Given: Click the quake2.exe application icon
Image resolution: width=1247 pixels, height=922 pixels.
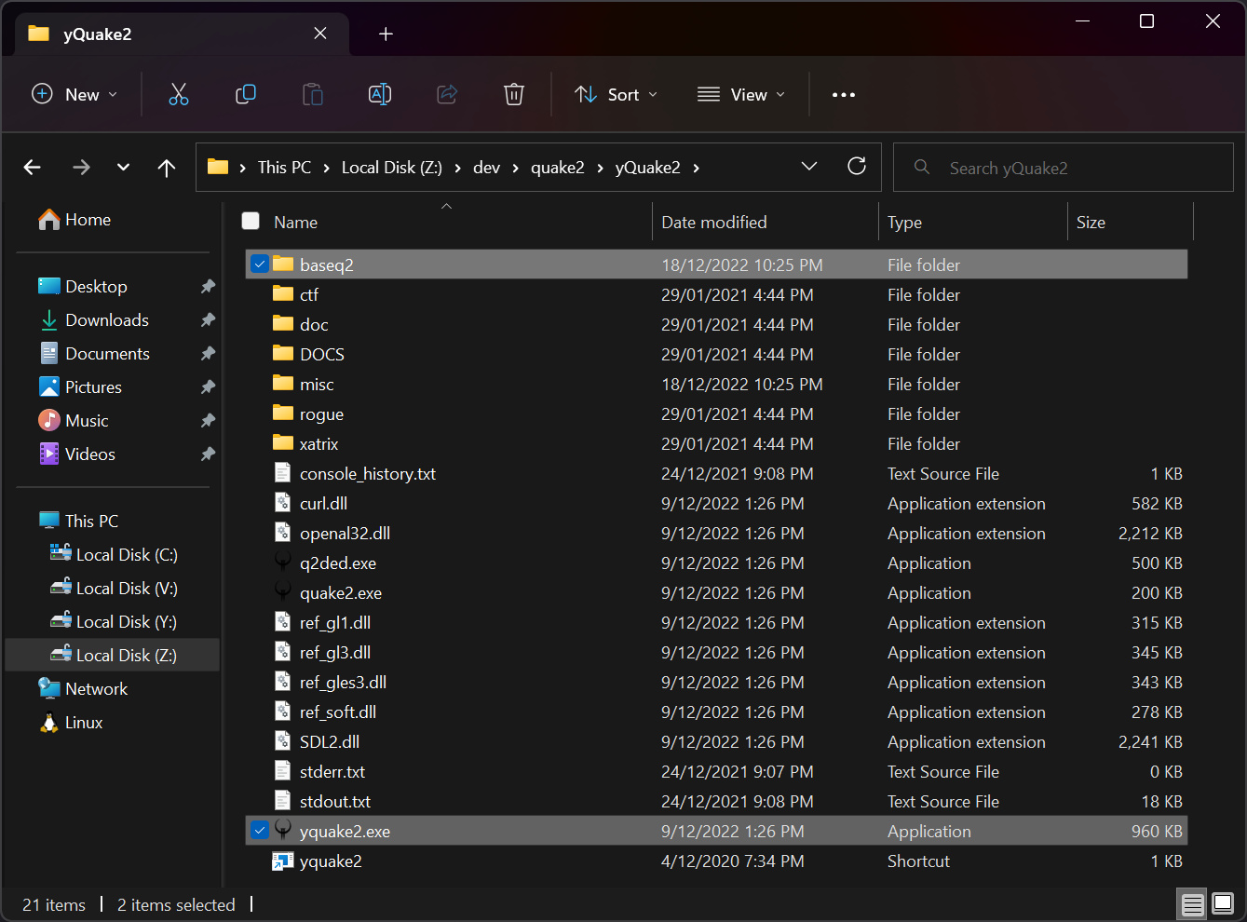Looking at the screenshot, I should click(283, 592).
